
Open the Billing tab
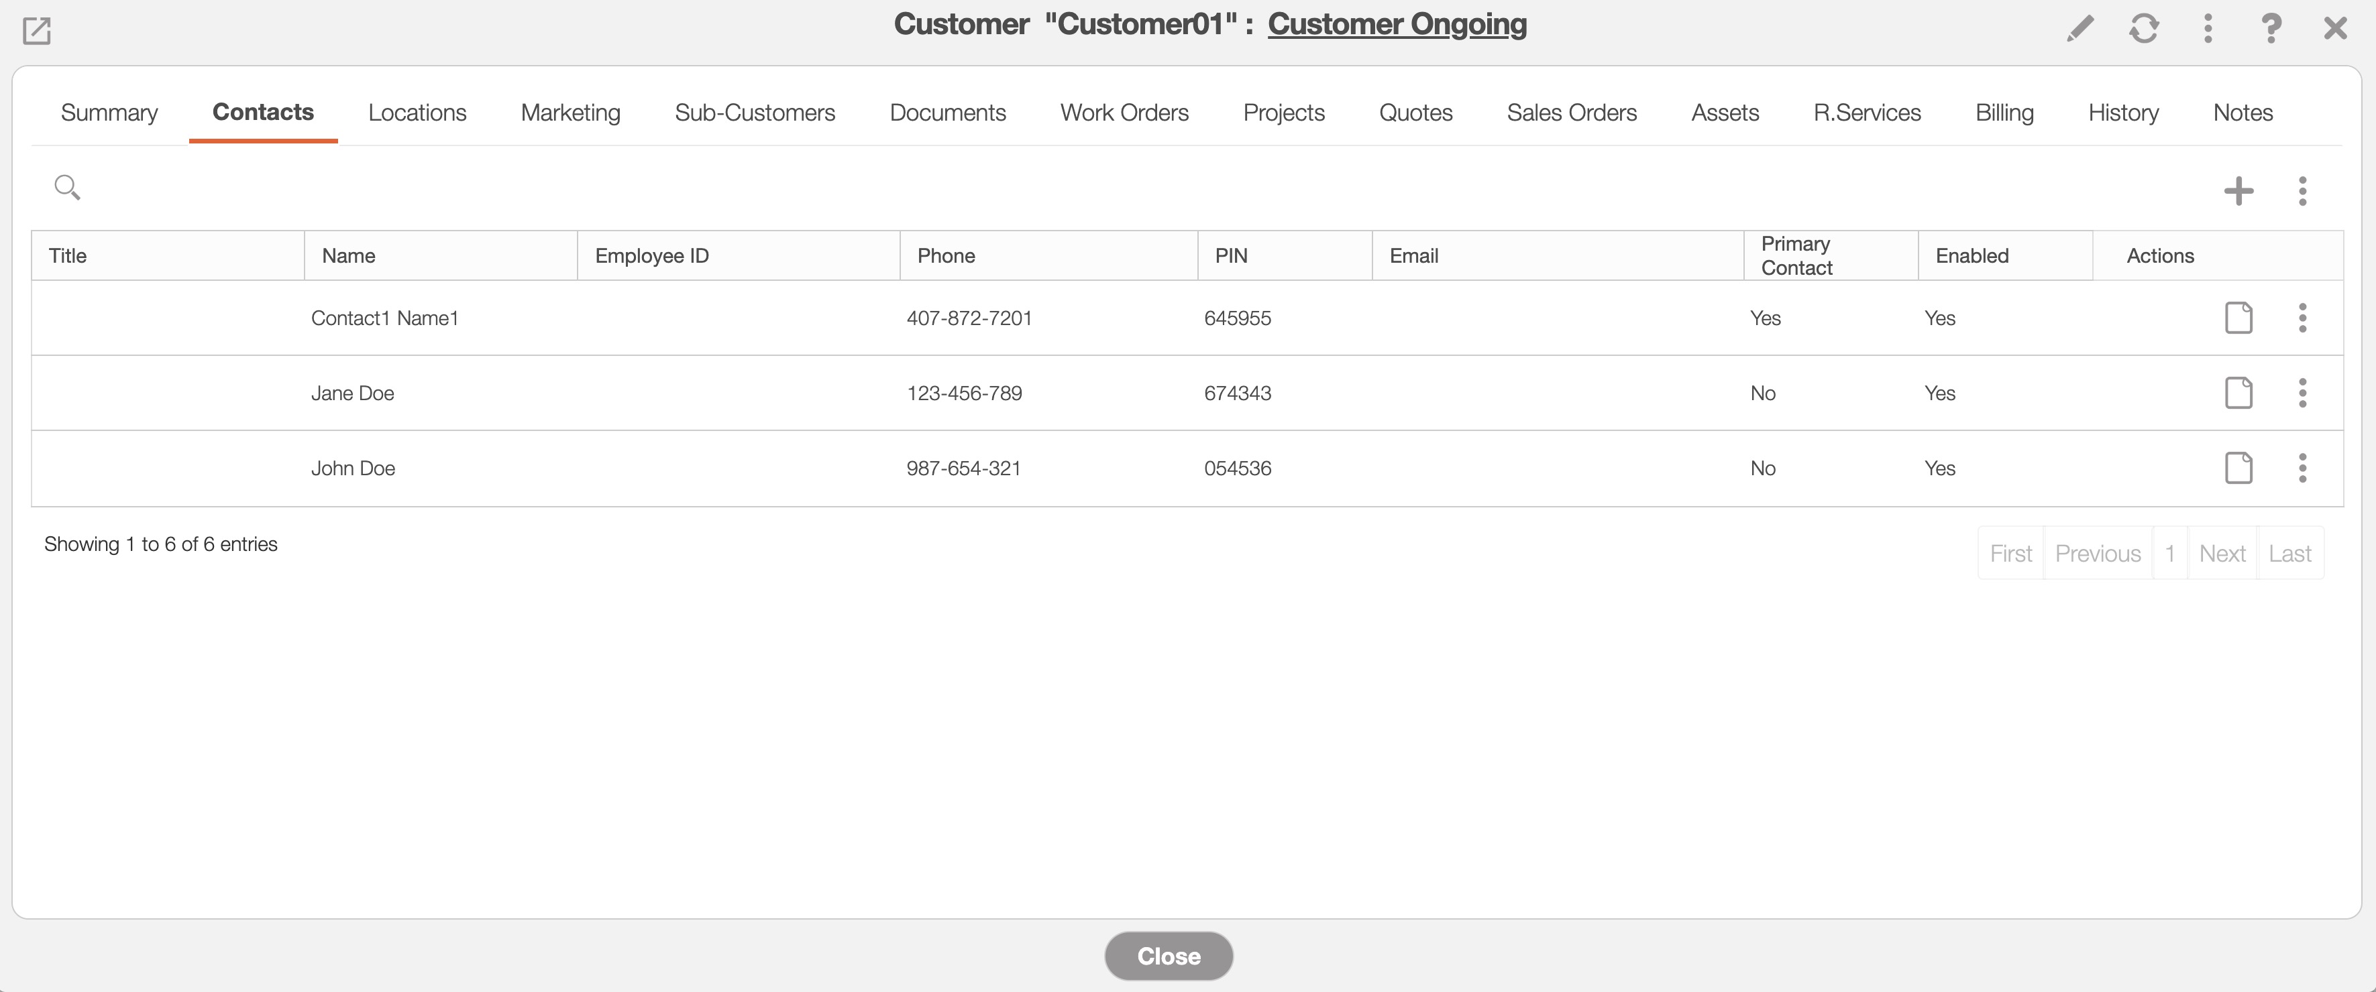[2004, 113]
